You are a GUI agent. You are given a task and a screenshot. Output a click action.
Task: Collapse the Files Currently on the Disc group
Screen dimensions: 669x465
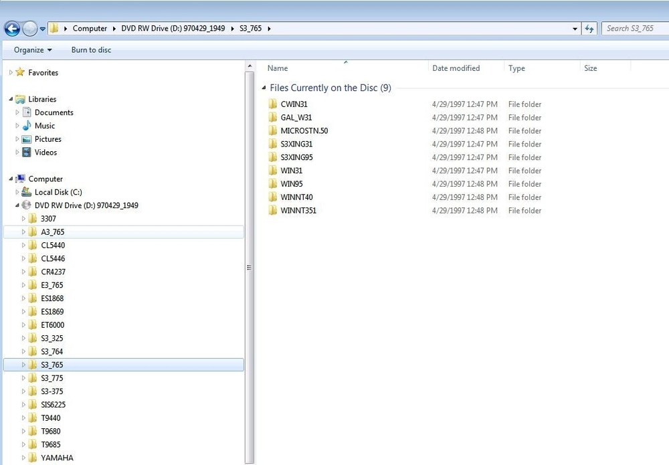[x=264, y=88]
